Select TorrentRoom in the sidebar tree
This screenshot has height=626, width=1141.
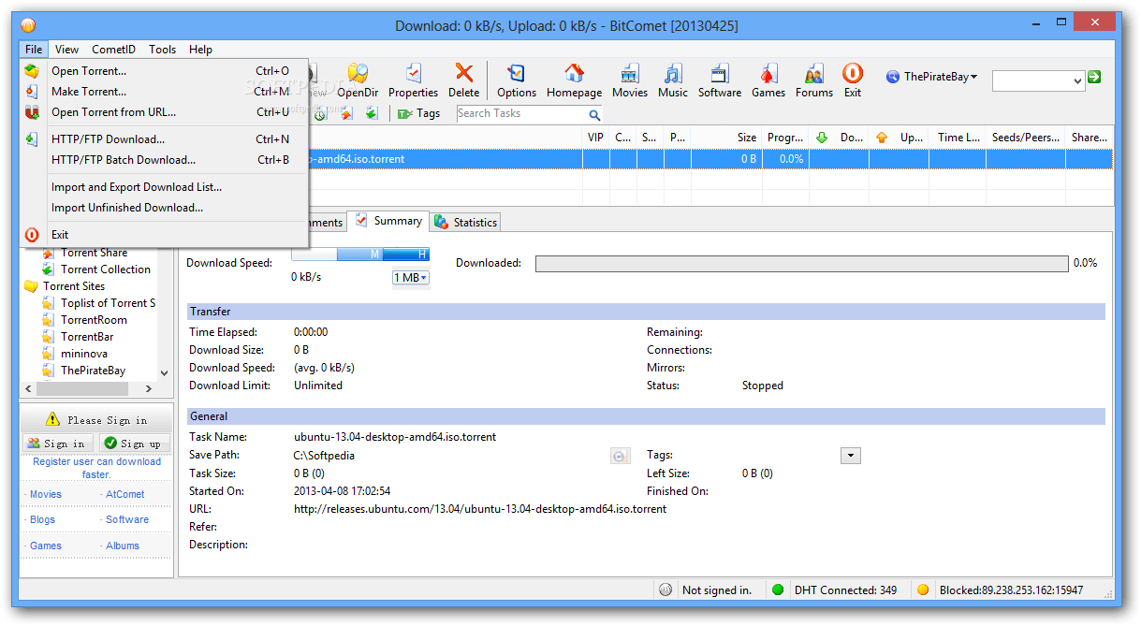(94, 320)
